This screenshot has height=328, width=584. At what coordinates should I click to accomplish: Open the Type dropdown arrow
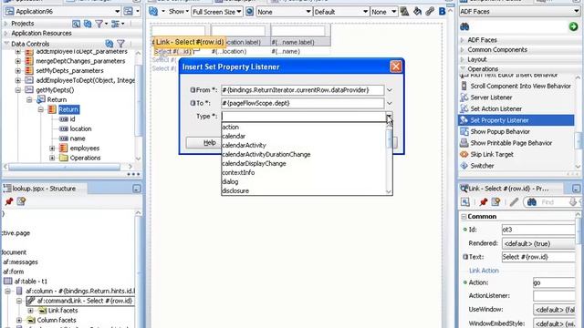coord(389,117)
